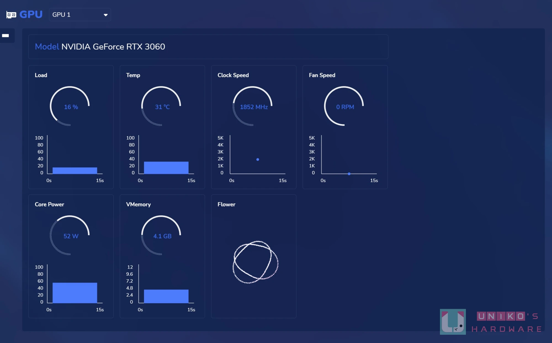Click the Flower animated ring graphic
Viewport: 552px width, 343px height.
(x=255, y=262)
